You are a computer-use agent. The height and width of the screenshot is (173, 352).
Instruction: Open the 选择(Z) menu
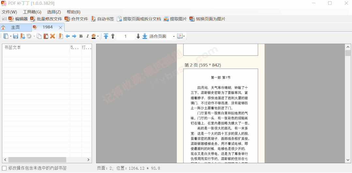click(54, 12)
